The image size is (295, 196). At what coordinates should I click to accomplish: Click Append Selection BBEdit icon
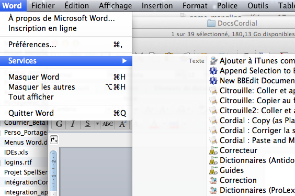213,71
